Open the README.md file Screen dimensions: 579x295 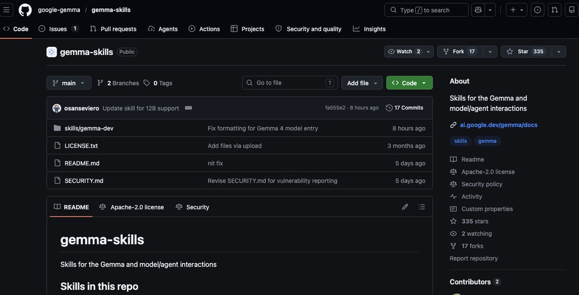(x=82, y=163)
